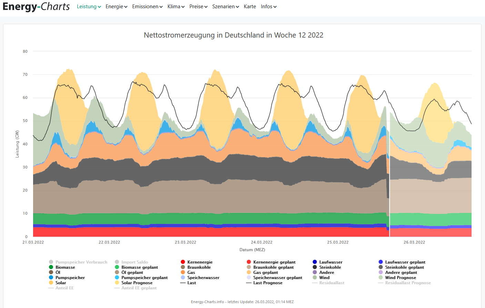
Task: Toggle Steinkohle geplant legend entry
Action: 401,267
